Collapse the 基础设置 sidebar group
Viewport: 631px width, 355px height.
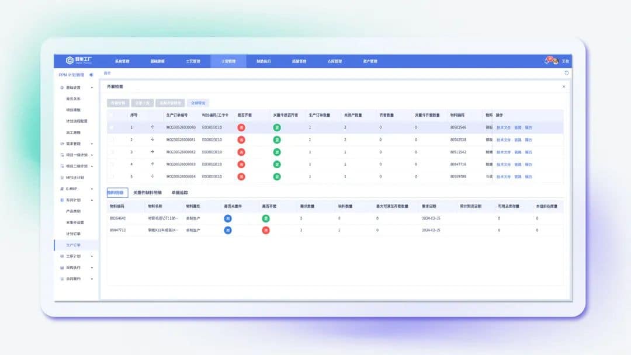92,88
